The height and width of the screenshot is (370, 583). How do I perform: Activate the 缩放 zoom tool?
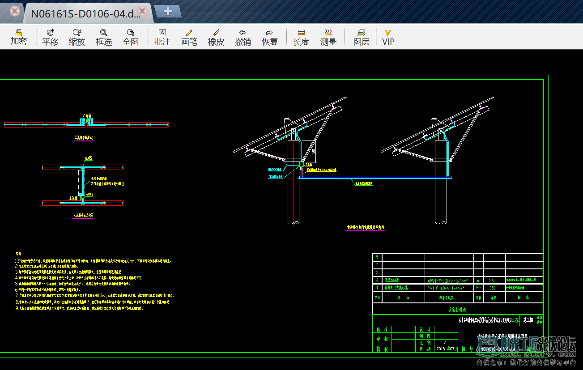point(77,38)
